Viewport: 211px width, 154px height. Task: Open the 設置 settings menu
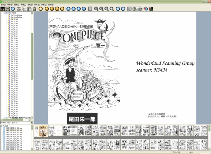tap(44, 5)
